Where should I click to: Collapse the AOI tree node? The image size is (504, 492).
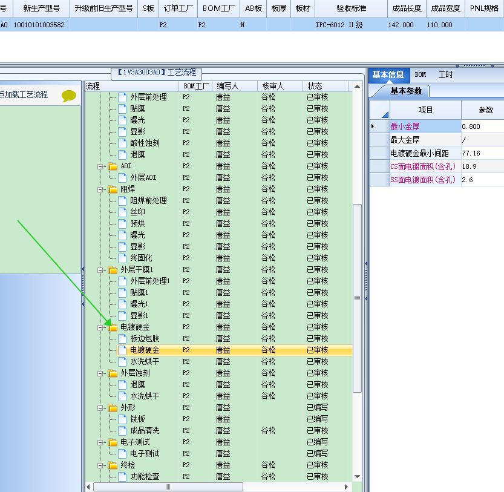(100, 166)
